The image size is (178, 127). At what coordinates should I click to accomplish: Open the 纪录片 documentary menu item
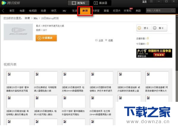coord(117,11)
